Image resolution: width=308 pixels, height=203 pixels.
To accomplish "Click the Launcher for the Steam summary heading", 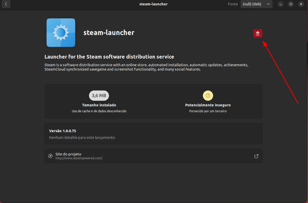I will pos(109,57).
